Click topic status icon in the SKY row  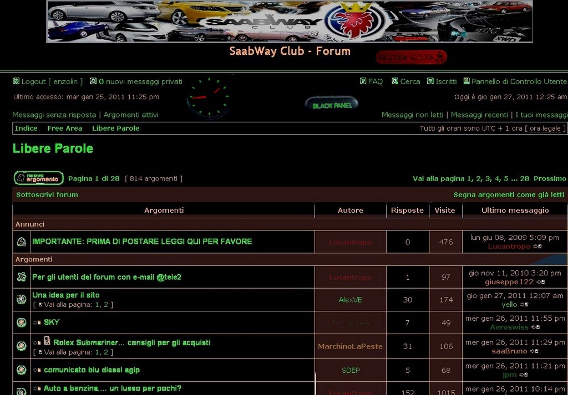coord(22,322)
